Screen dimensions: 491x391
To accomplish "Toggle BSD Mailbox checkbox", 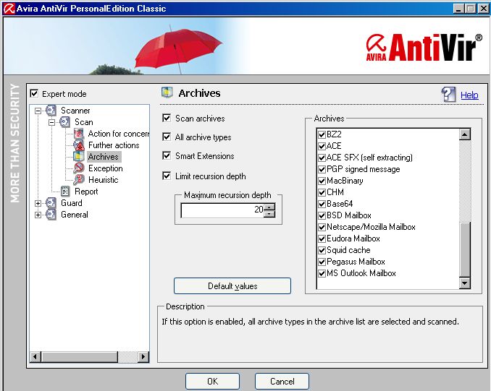I will point(322,215).
